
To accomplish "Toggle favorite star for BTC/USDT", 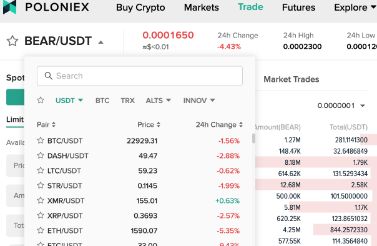I will point(41,140).
